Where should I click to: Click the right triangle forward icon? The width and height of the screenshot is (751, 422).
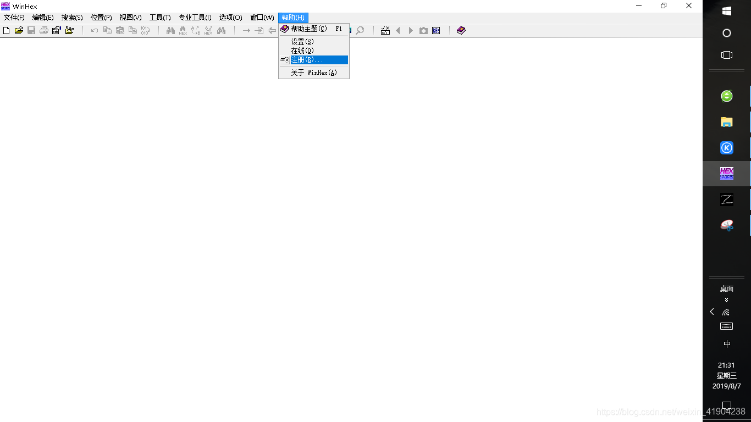(411, 31)
